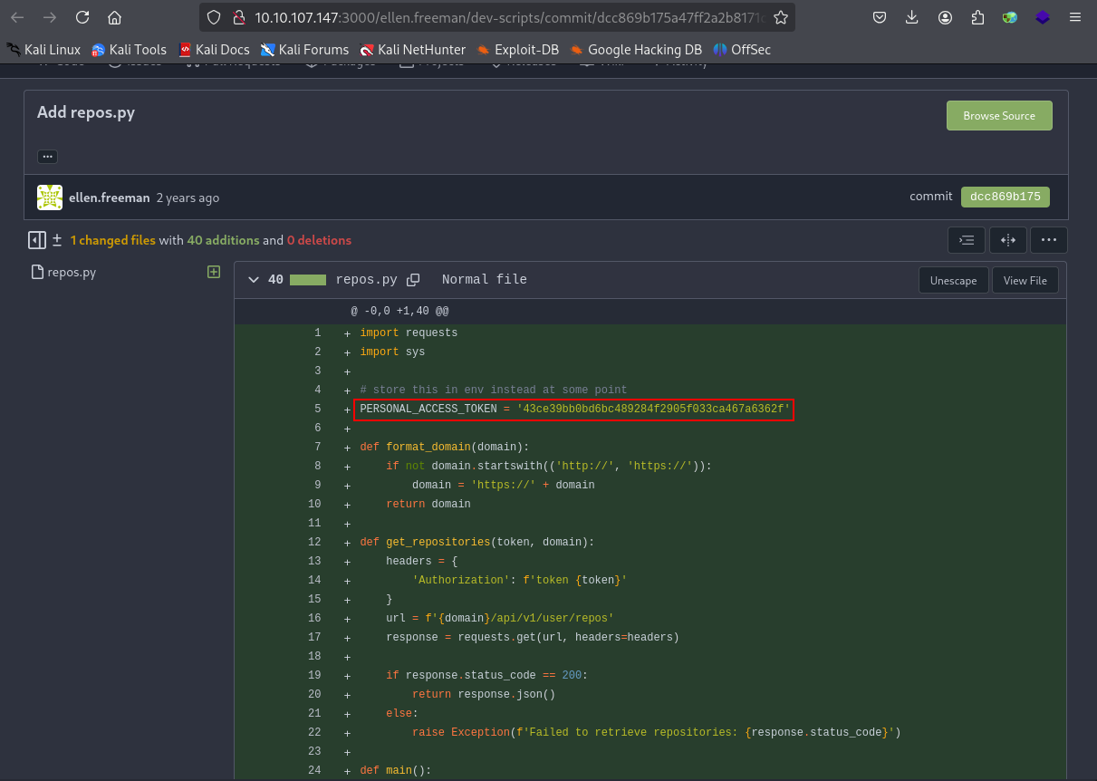Image resolution: width=1097 pixels, height=781 pixels.
Task: Click 'Normal file' label
Action: coord(485,280)
